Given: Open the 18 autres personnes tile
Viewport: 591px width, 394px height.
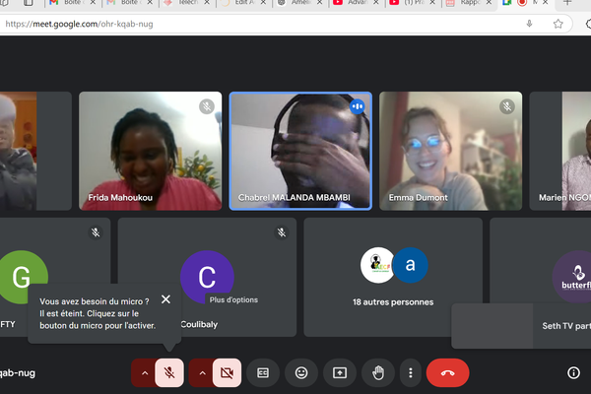Looking at the screenshot, I should (x=393, y=277).
